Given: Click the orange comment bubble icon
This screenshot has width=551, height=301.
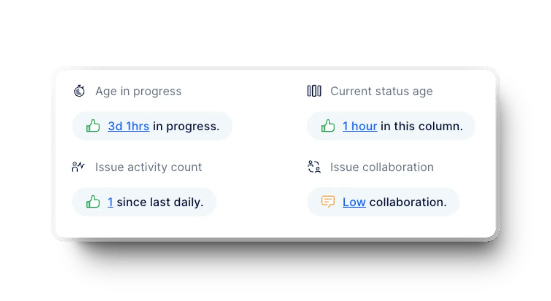Looking at the screenshot, I should tap(328, 202).
